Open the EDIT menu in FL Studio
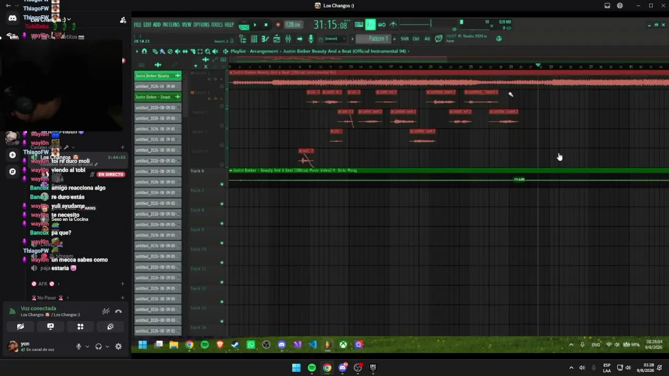The width and height of the screenshot is (669, 376). 147,25
